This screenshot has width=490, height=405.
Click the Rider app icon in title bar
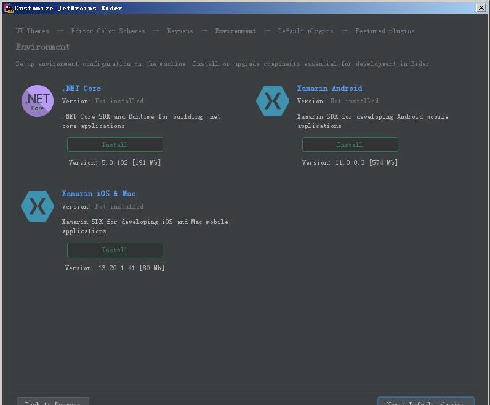click(x=9, y=8)
